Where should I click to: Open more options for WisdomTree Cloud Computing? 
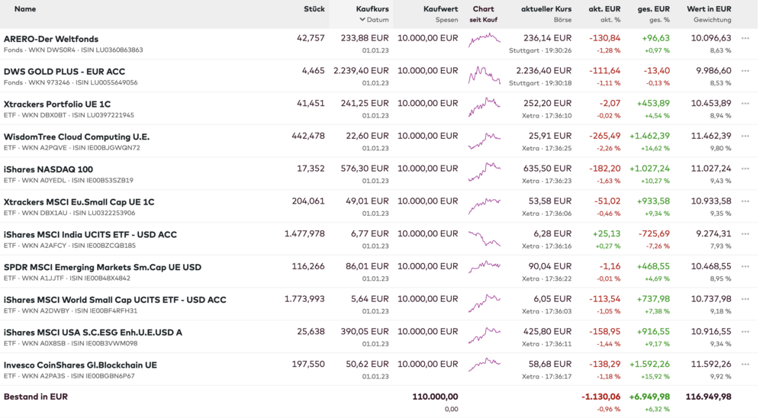click(745, 136)
